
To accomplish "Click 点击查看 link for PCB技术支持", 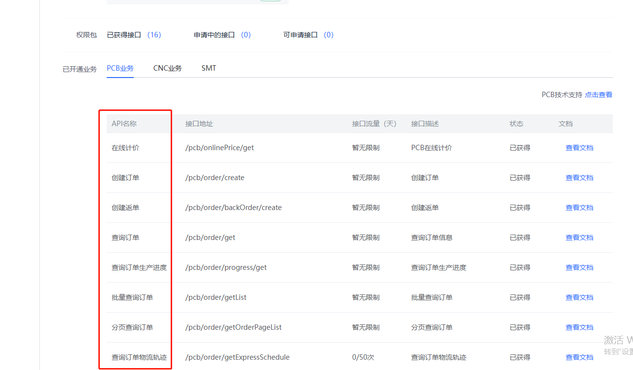I will (x=598, y=95).
